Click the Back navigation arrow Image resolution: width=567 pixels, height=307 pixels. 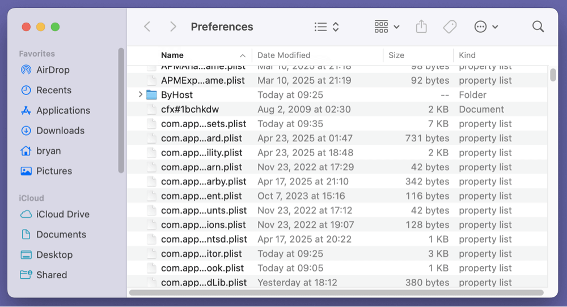[147, 27]
